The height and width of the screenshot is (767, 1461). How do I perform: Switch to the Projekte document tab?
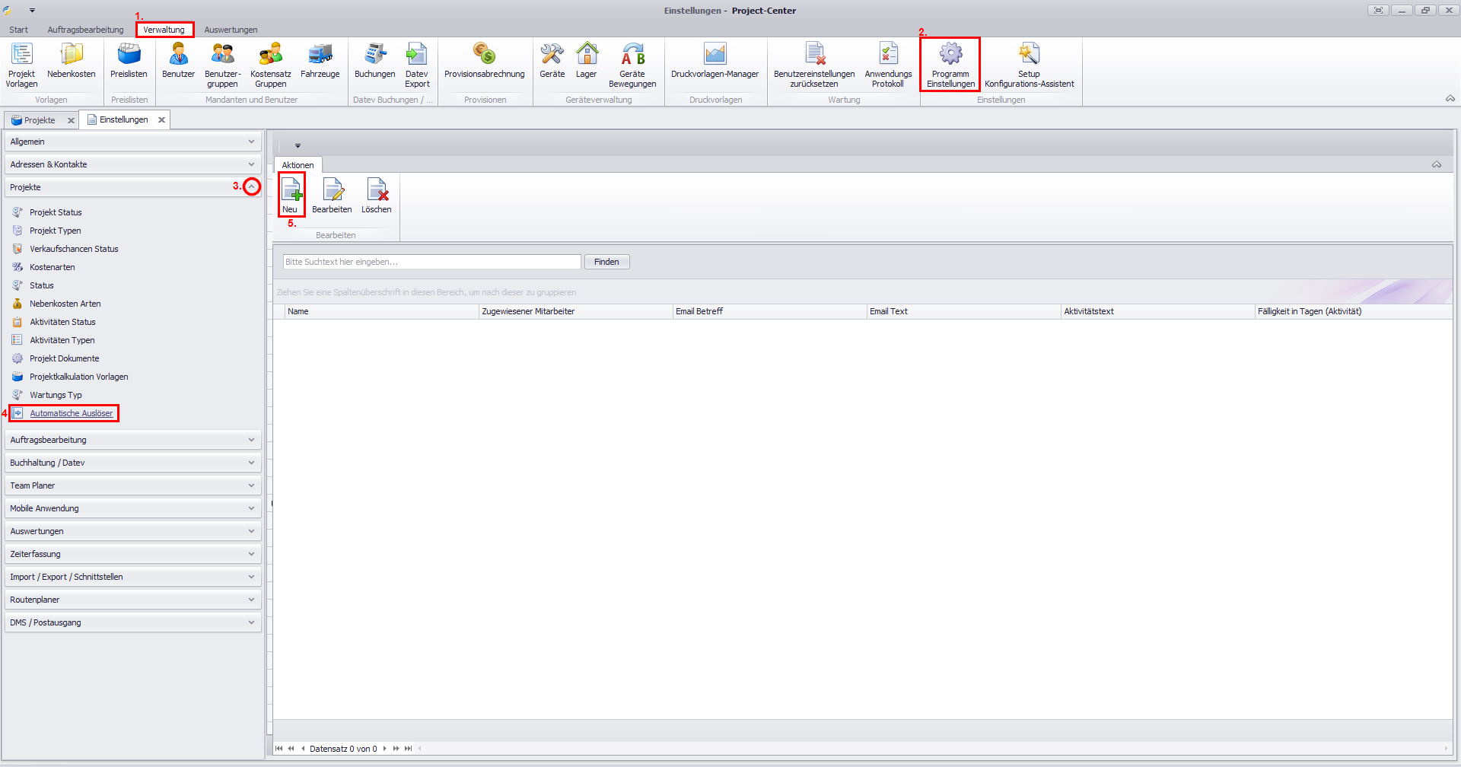click(40, 120)
